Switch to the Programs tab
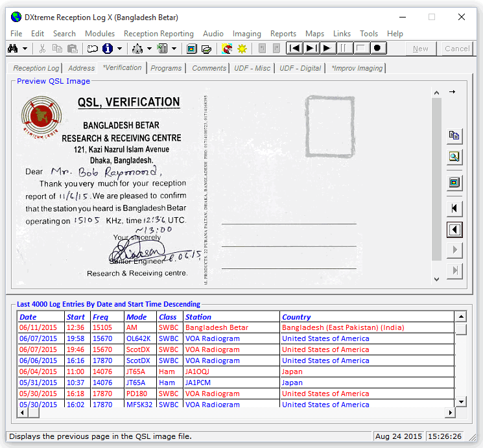The image size is (483, 448). [x=166, y=68]
